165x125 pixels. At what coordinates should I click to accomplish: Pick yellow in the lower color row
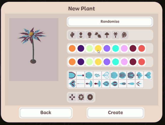coord(98,62)
